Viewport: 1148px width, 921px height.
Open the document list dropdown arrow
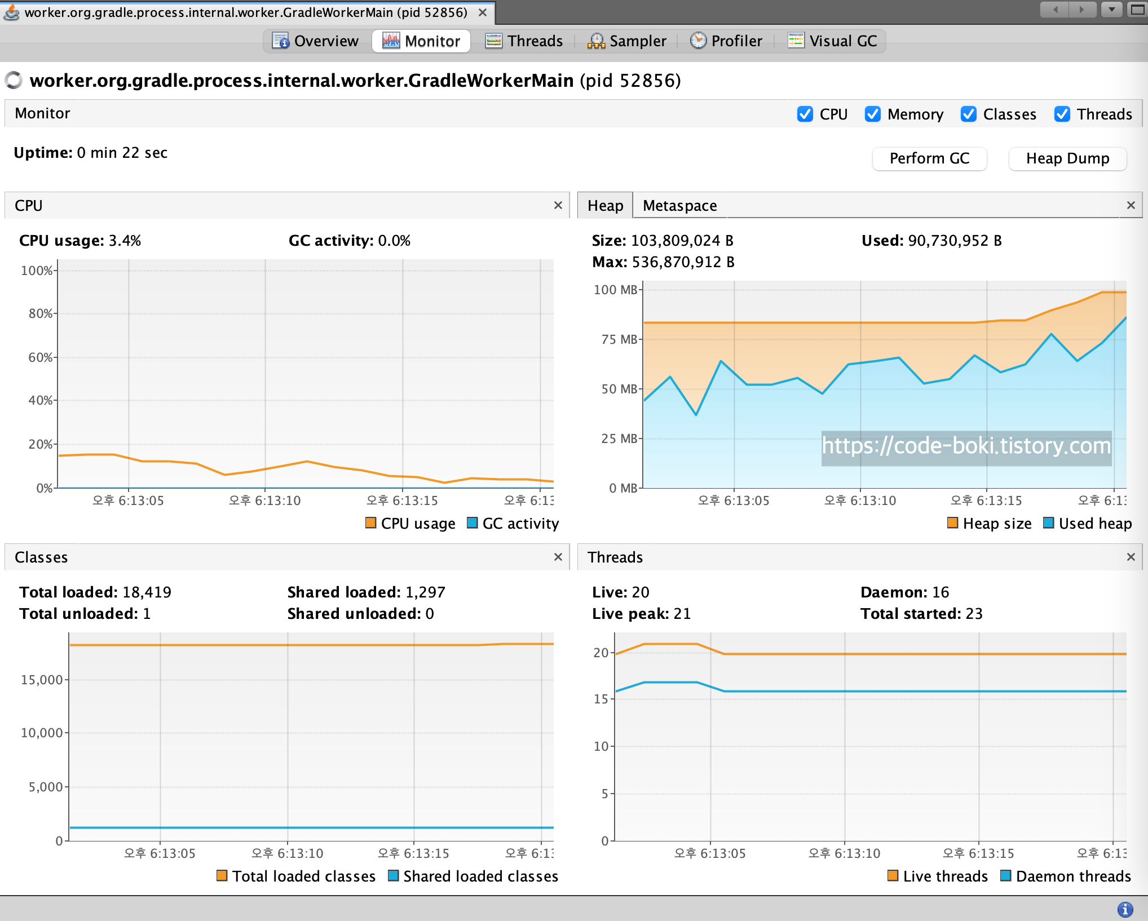(x=1111, y=10)
